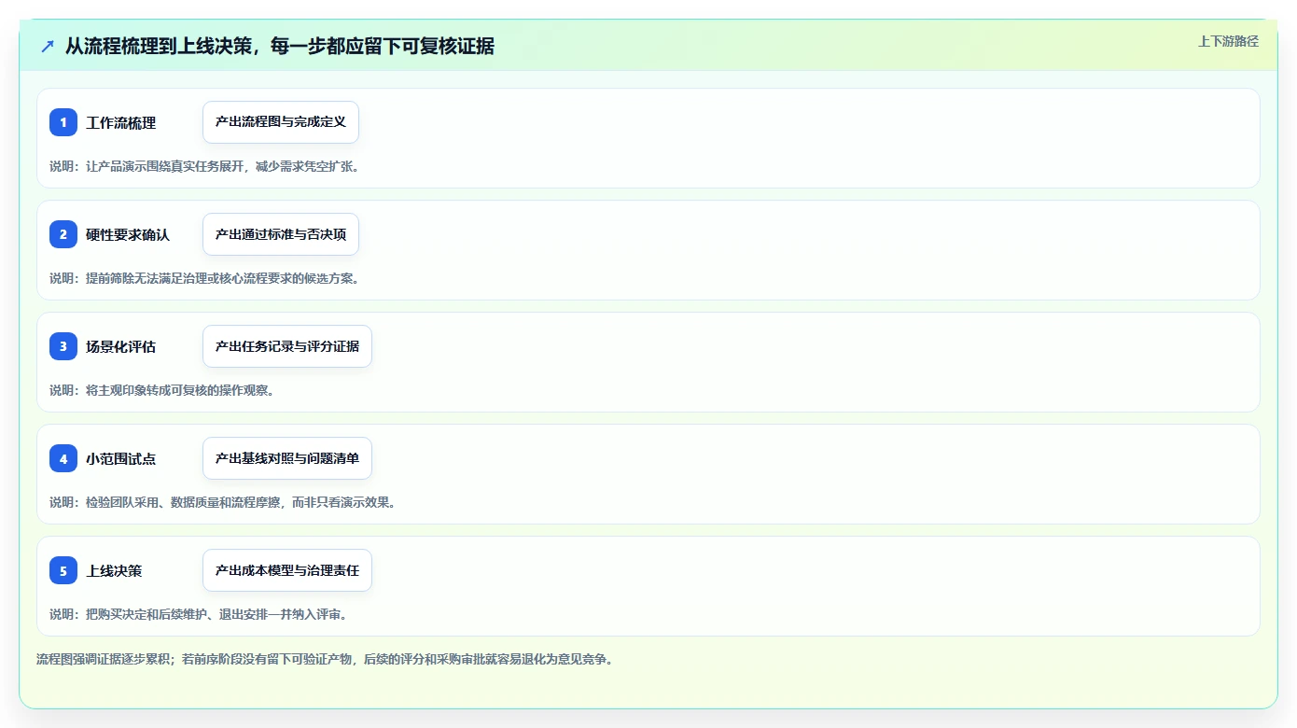Screen dimensions: 1297x728
Task: Click step number badge 3 for 场景化评估
Action: point(63,346)
